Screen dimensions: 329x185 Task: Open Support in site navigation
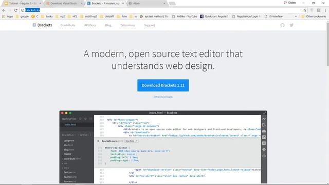click(150, 25)
